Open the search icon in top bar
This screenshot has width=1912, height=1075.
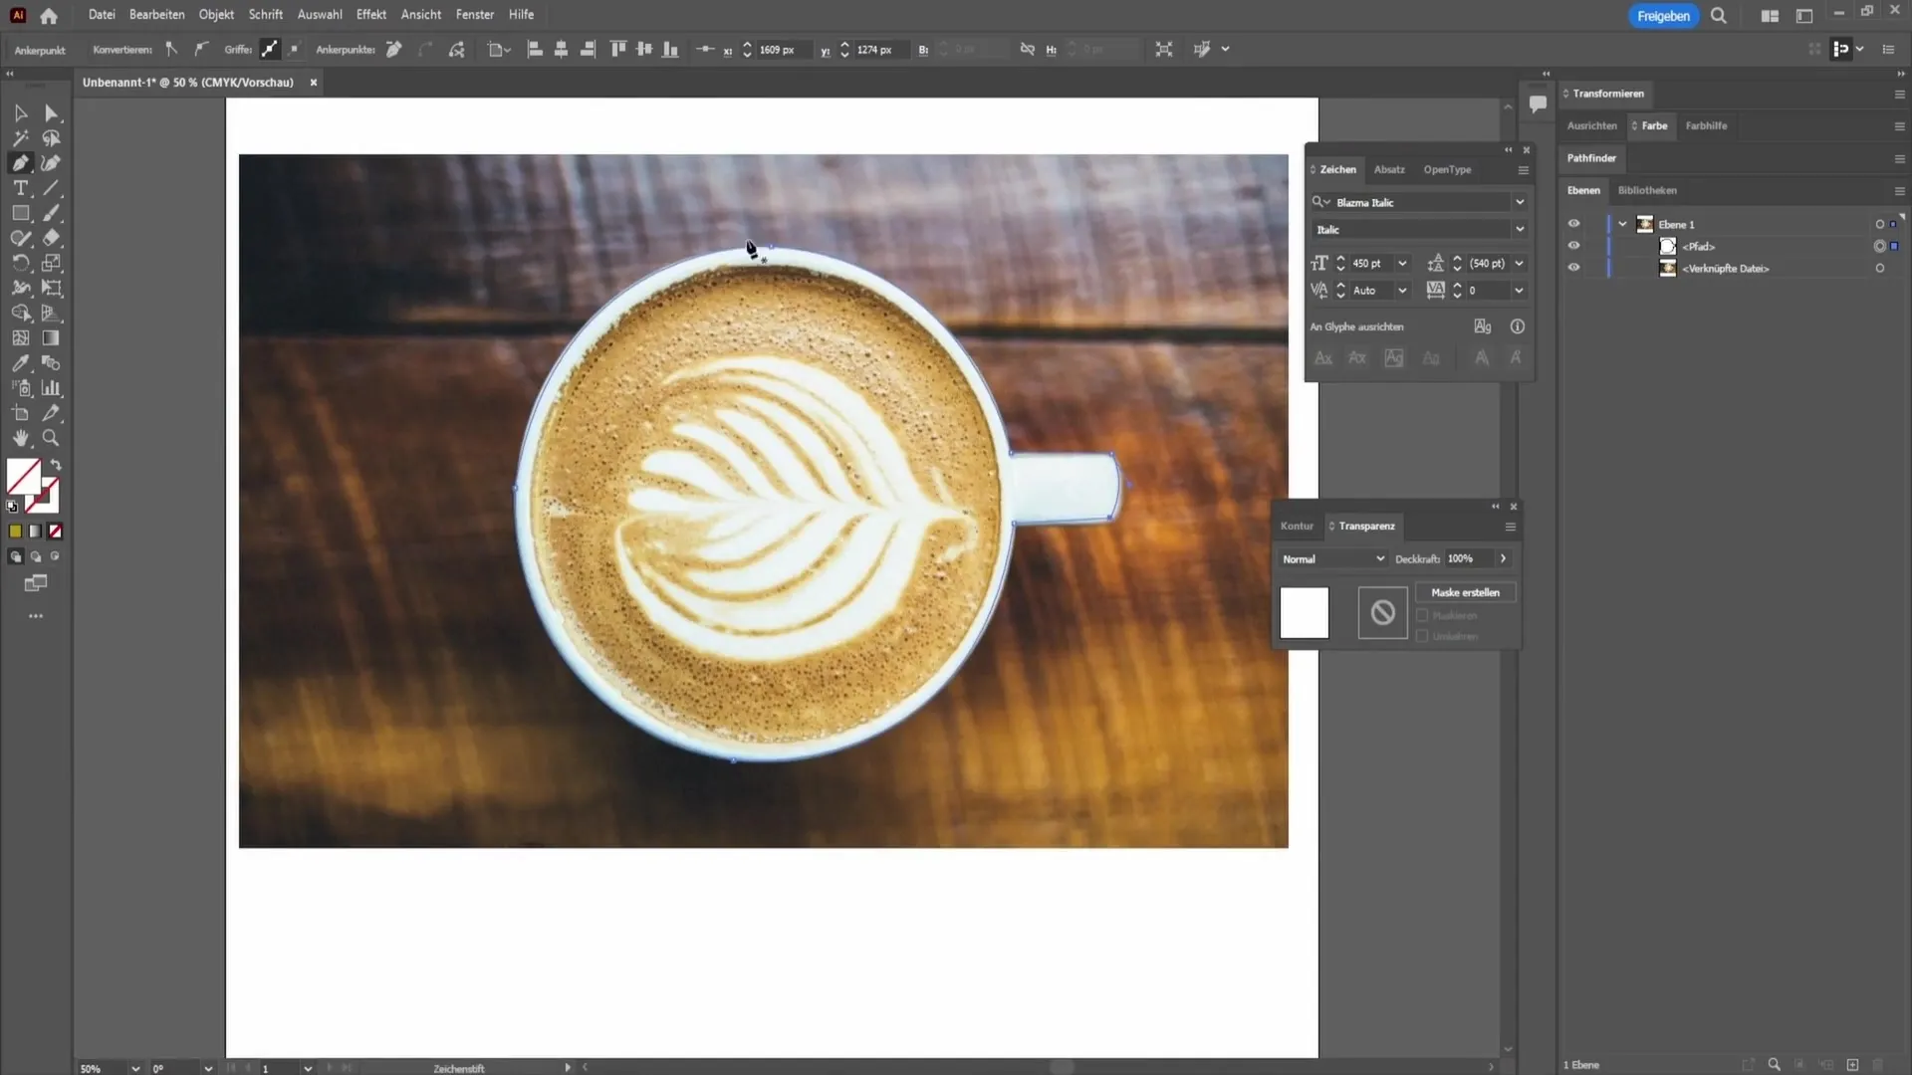pyautogui.click(x=1719, y=16)
